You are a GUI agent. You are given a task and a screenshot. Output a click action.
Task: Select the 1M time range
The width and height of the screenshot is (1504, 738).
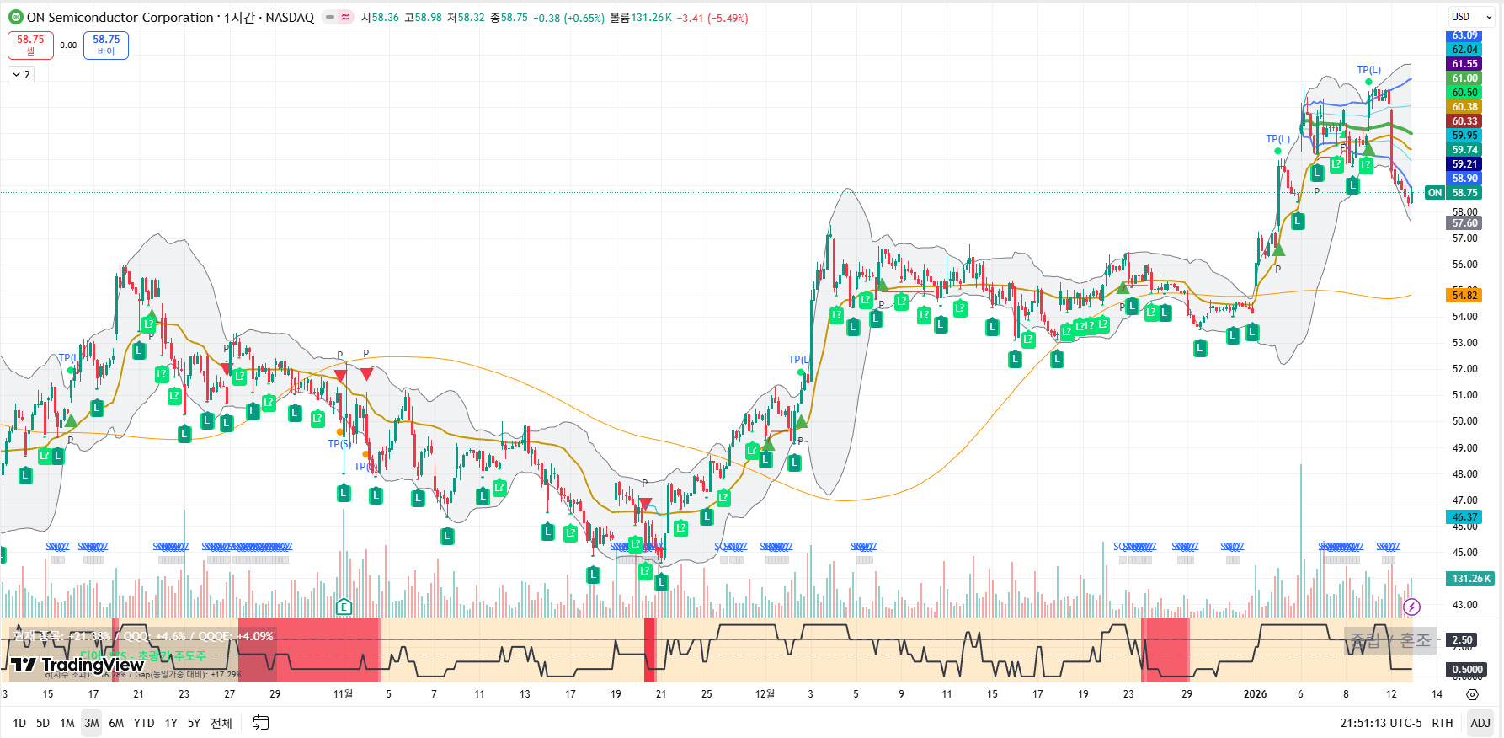(67, 723)
